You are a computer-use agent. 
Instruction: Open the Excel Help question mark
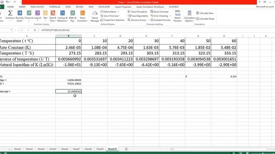[260, 2]
